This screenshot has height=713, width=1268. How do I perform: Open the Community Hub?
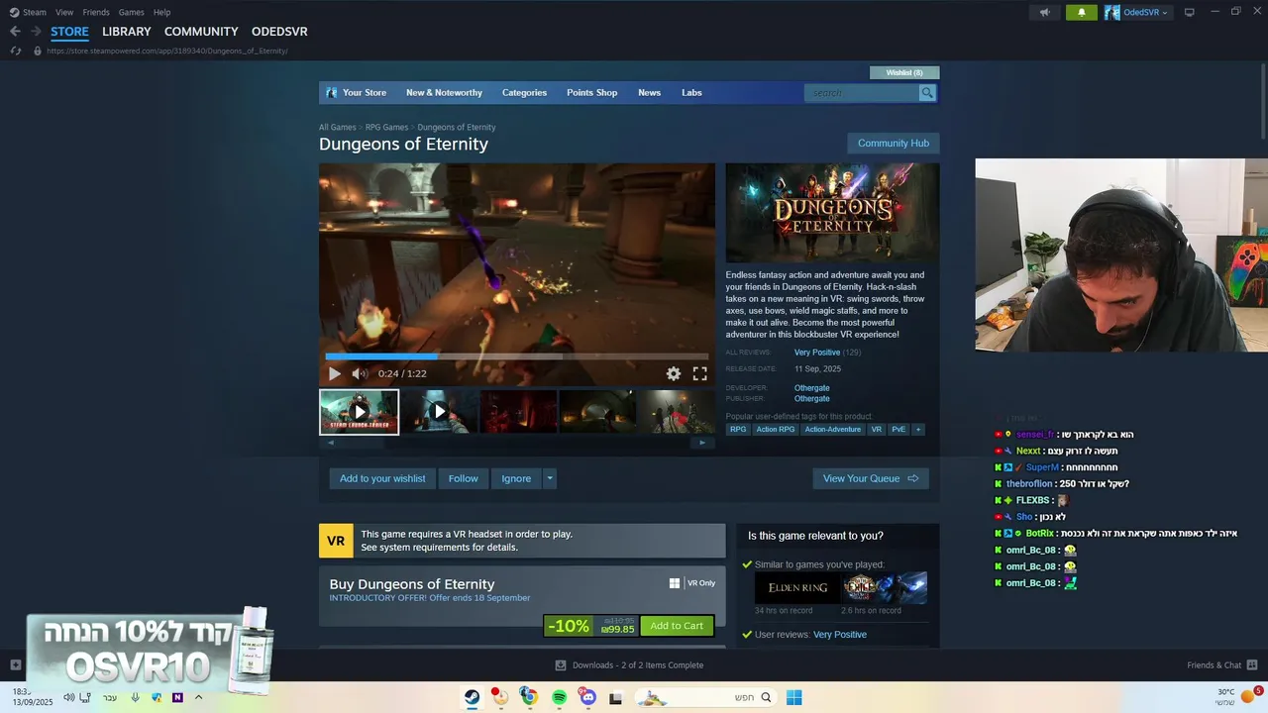tap(894, 144)
